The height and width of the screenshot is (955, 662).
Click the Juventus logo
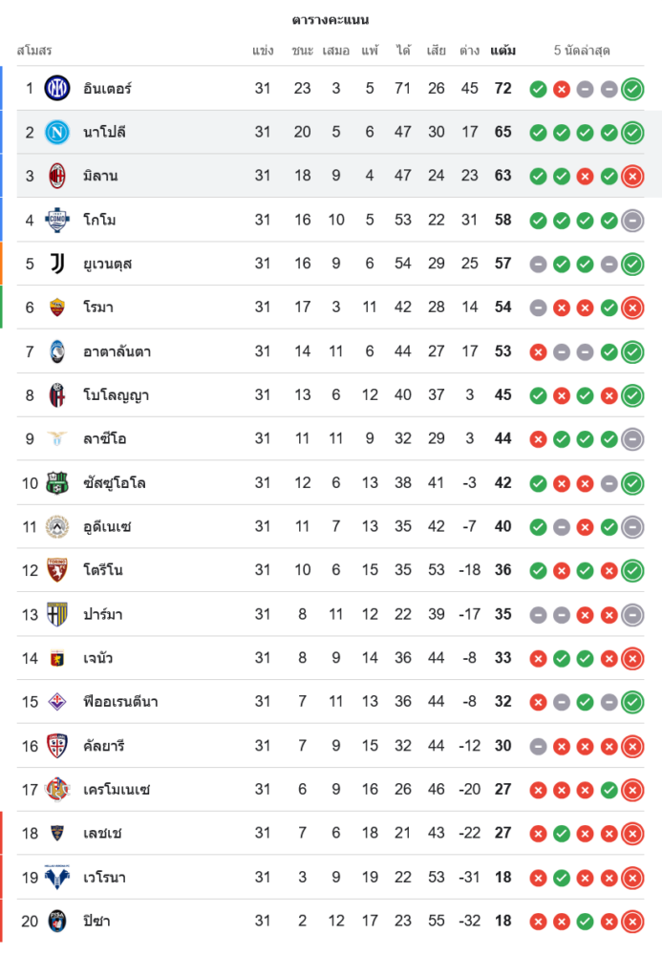57,264
